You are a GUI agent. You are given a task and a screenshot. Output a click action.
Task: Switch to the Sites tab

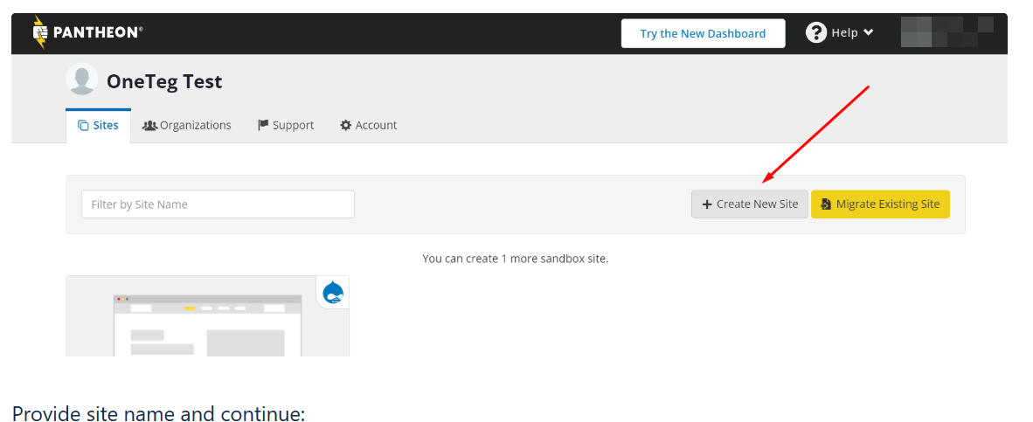98,125
